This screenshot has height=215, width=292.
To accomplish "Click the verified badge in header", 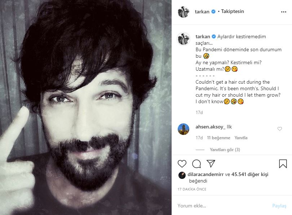I will tap(213, 12).
